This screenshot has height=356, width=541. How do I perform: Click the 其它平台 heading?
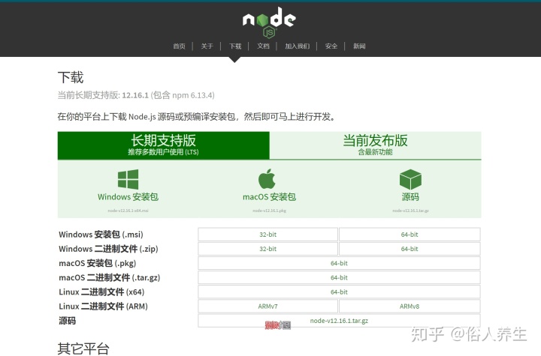[83, 349]
